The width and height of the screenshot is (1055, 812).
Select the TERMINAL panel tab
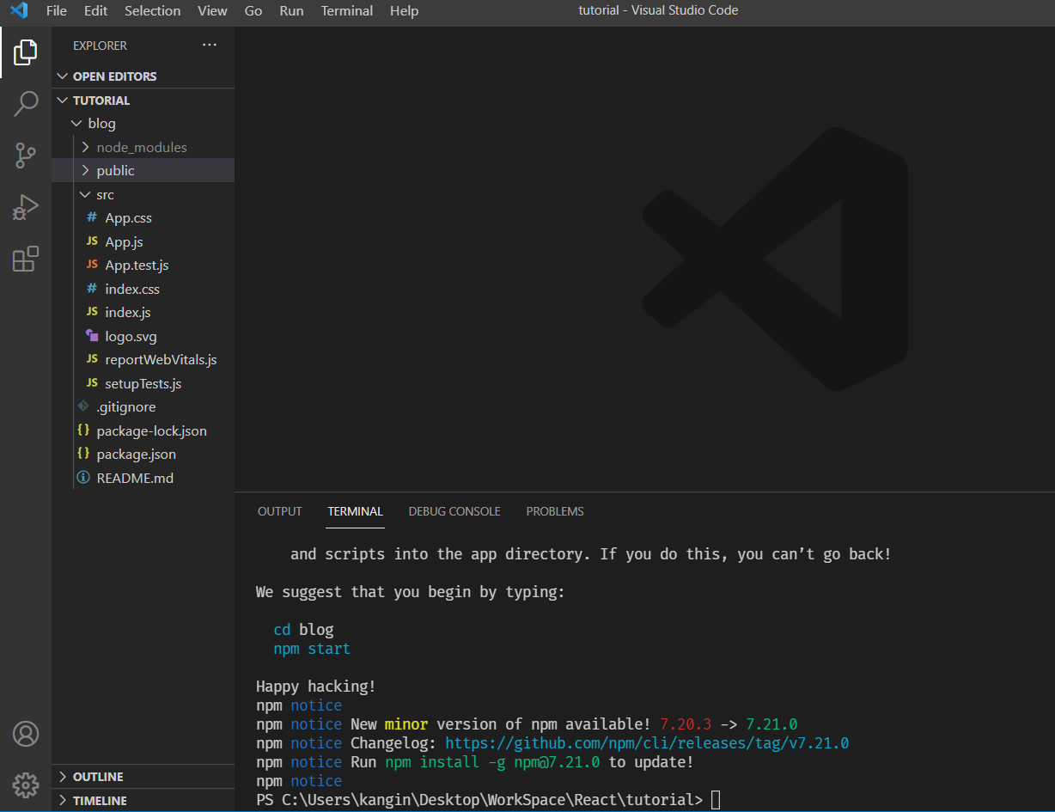(x=356, y=511)
